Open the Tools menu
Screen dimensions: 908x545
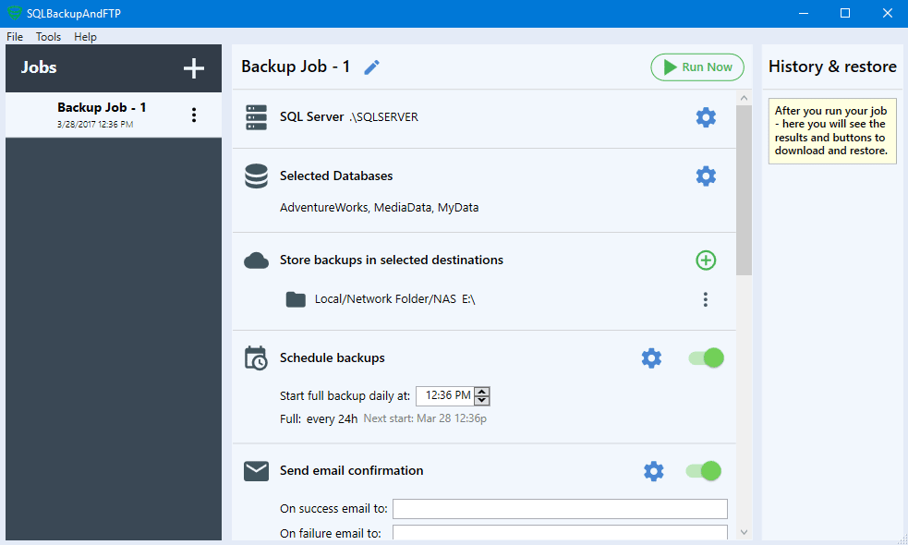48,37
